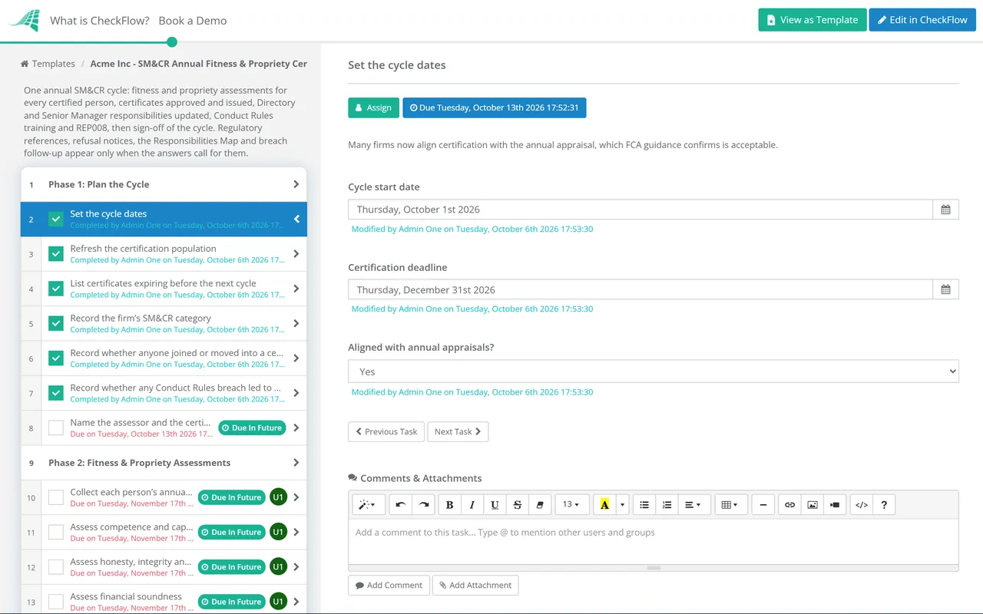Viewport: 983px width, 614px height.
Task: Uncheck 'Record the firm's SM&CR category' checkbox
Action: [56, 323]
